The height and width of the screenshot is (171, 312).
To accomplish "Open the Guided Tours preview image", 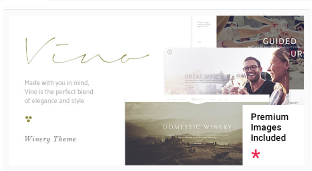I will 260,32.
